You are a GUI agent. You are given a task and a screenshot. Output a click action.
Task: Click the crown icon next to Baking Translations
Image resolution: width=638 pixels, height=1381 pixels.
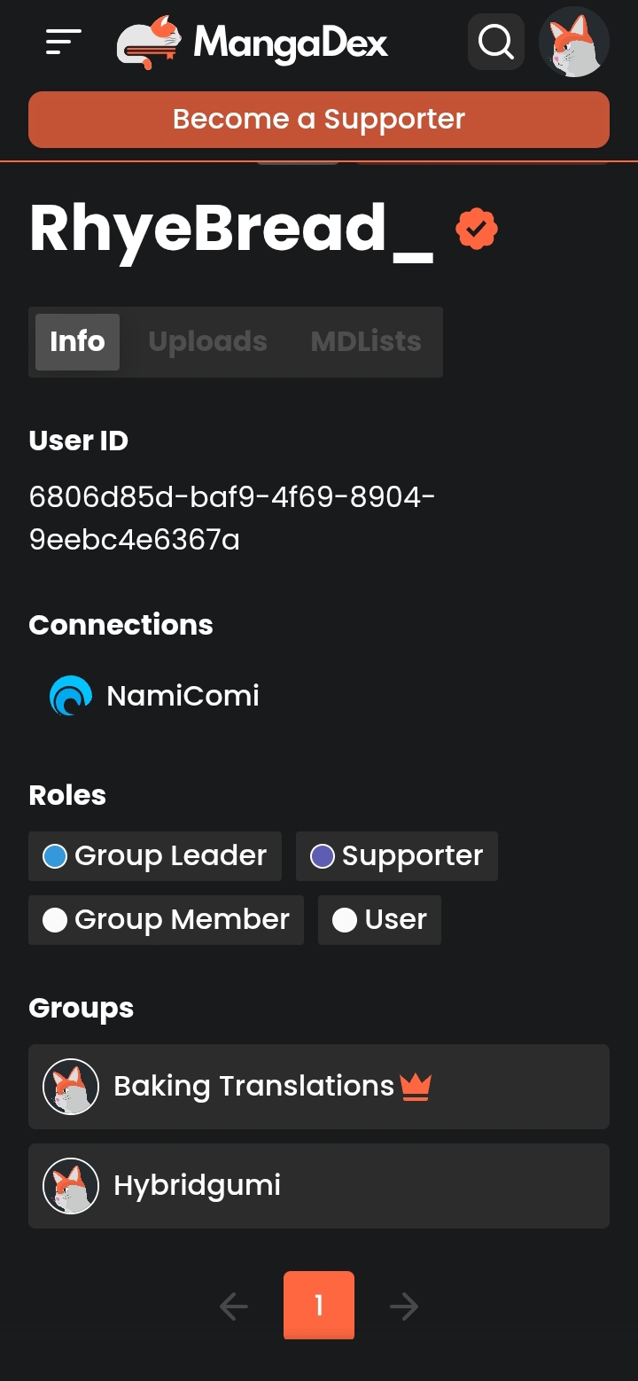point(415,1086)
